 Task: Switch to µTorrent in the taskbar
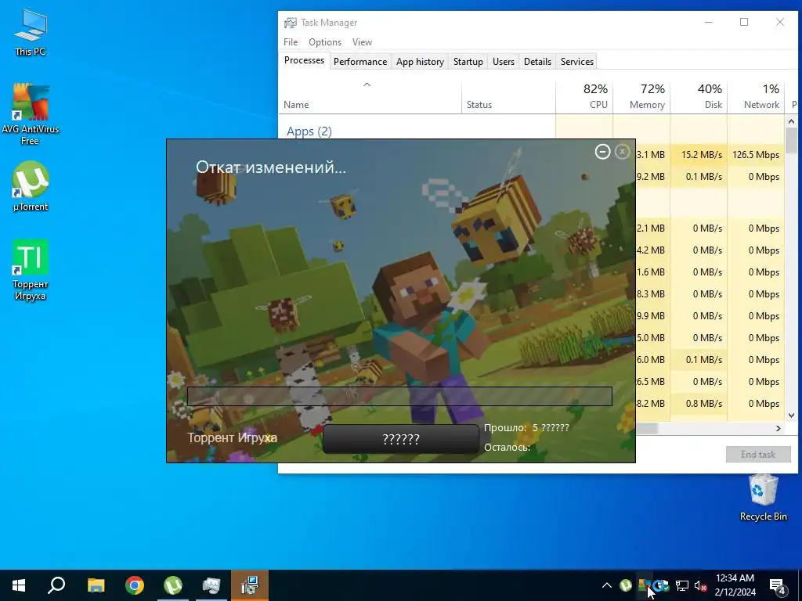click(173, 585)
